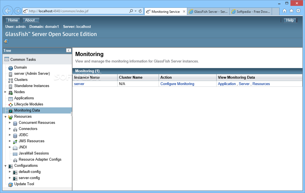Click the address bar search magnifier
Viewport: 305px width, 193px height.
[x=131, y=11]
